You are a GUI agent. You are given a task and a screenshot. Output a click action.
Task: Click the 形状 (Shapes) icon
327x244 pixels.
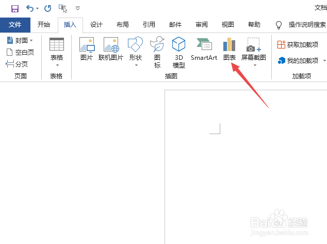click(135, 44)
